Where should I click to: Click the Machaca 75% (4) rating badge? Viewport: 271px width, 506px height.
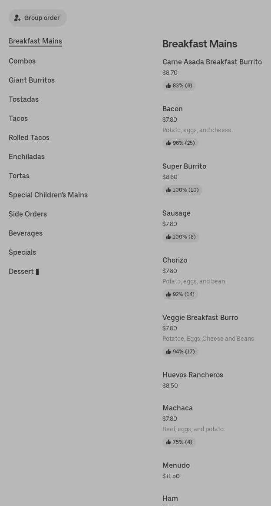tap(179, 442)
